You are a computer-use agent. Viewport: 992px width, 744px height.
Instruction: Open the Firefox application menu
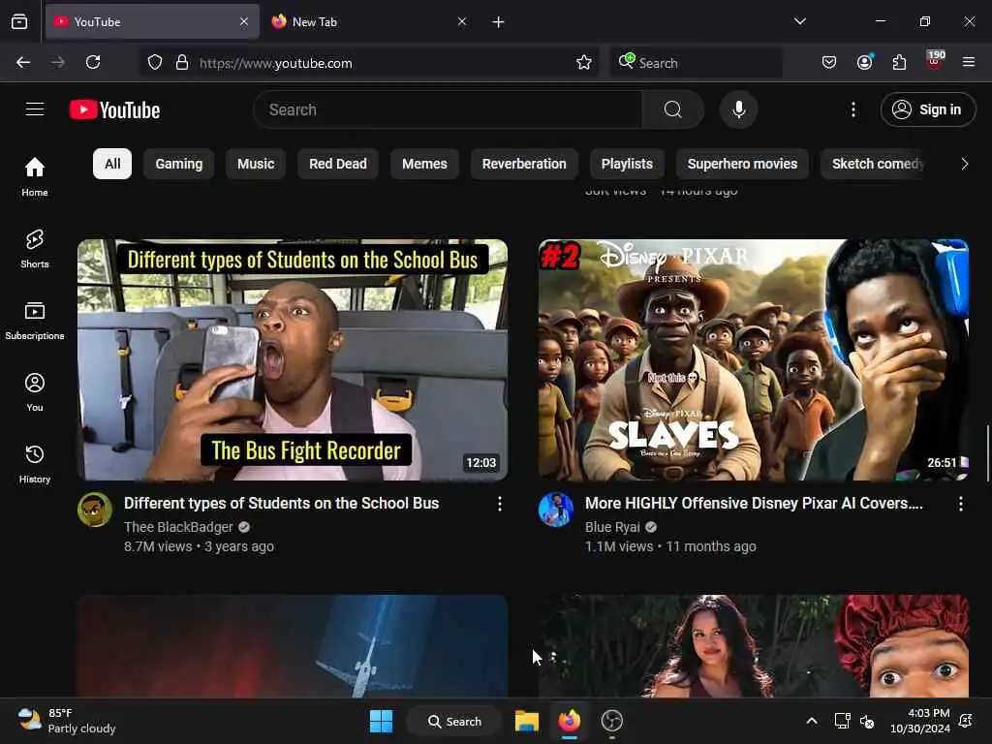click(969, 62)
